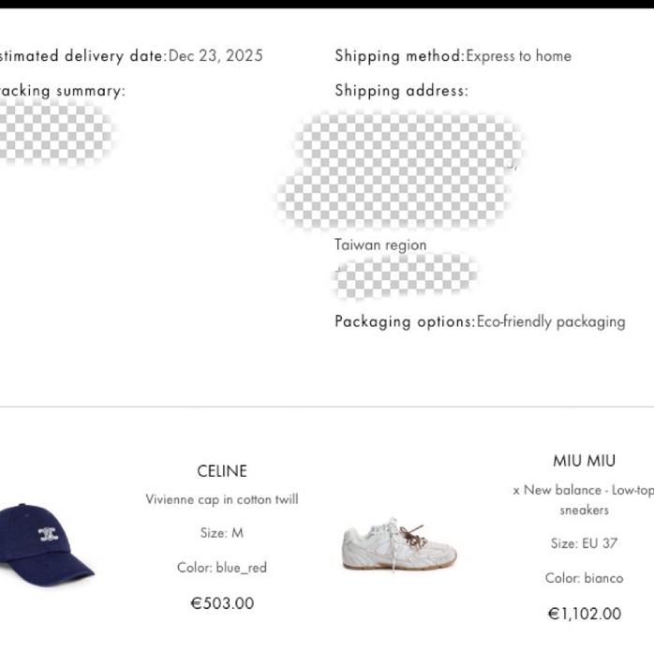This screenshot has height=653, width=654.
Task: Select the Size: EU 37 text
Action: [584, 543]
